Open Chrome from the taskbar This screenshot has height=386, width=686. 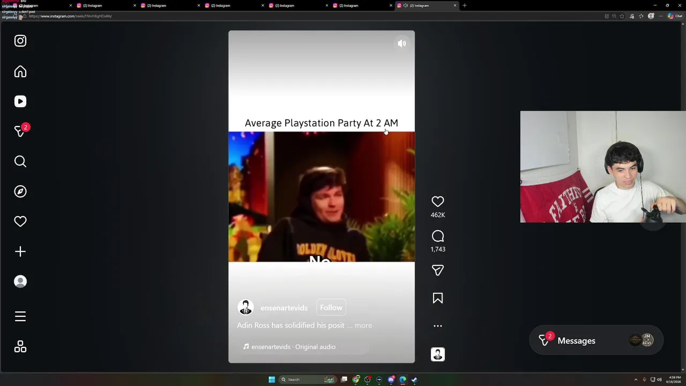(x=356, y=380)
